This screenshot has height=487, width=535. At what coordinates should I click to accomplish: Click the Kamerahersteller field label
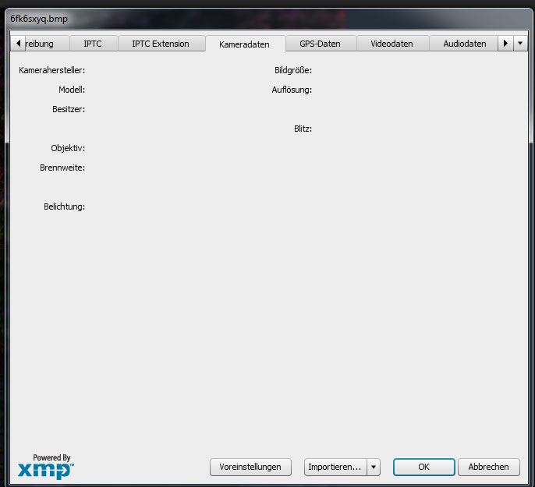(52, 70)
